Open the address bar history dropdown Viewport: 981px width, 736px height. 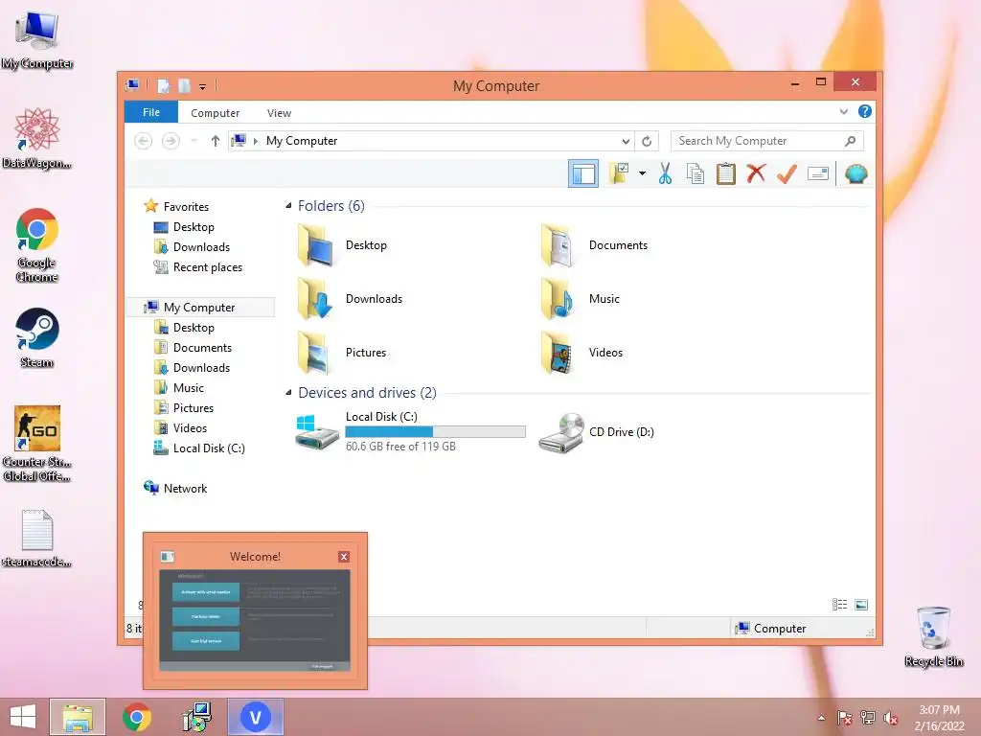(625, 142)
